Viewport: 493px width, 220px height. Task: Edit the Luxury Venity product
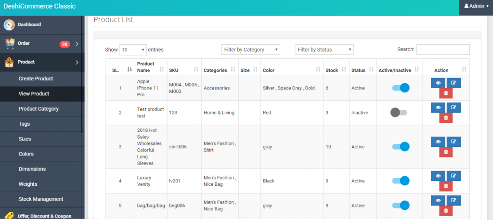[454, 176]
